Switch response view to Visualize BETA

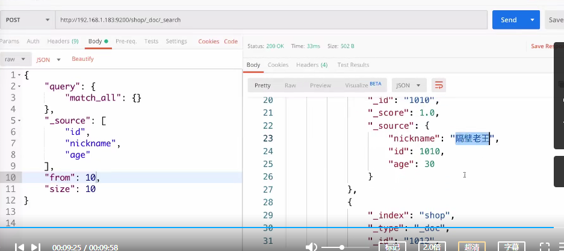pos(363,85)
